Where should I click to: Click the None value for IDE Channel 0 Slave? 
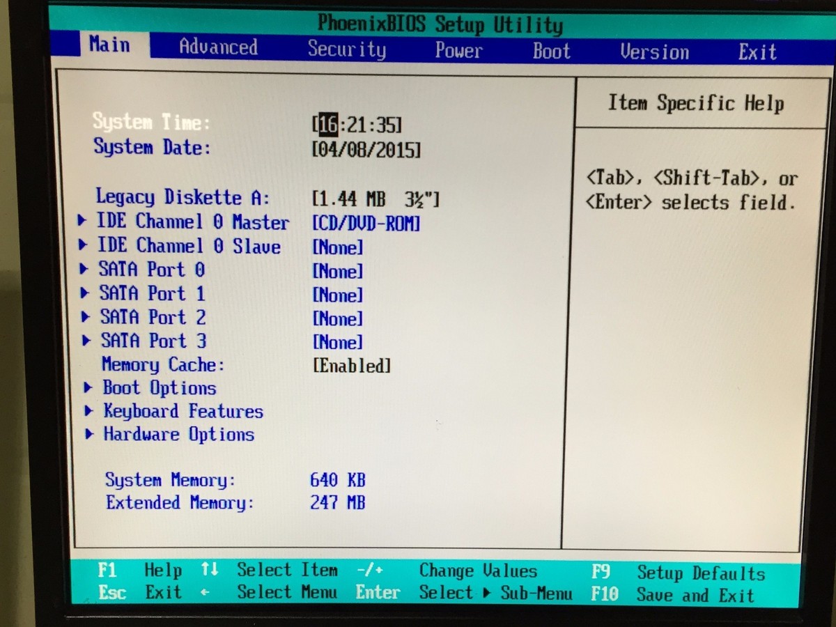click(338, 247)
